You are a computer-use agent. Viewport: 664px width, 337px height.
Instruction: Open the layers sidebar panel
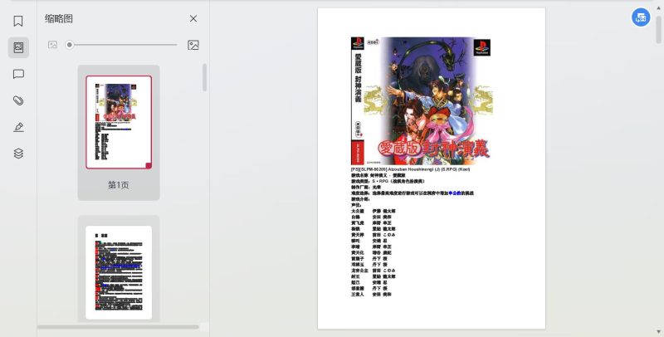tap(18, 154)
